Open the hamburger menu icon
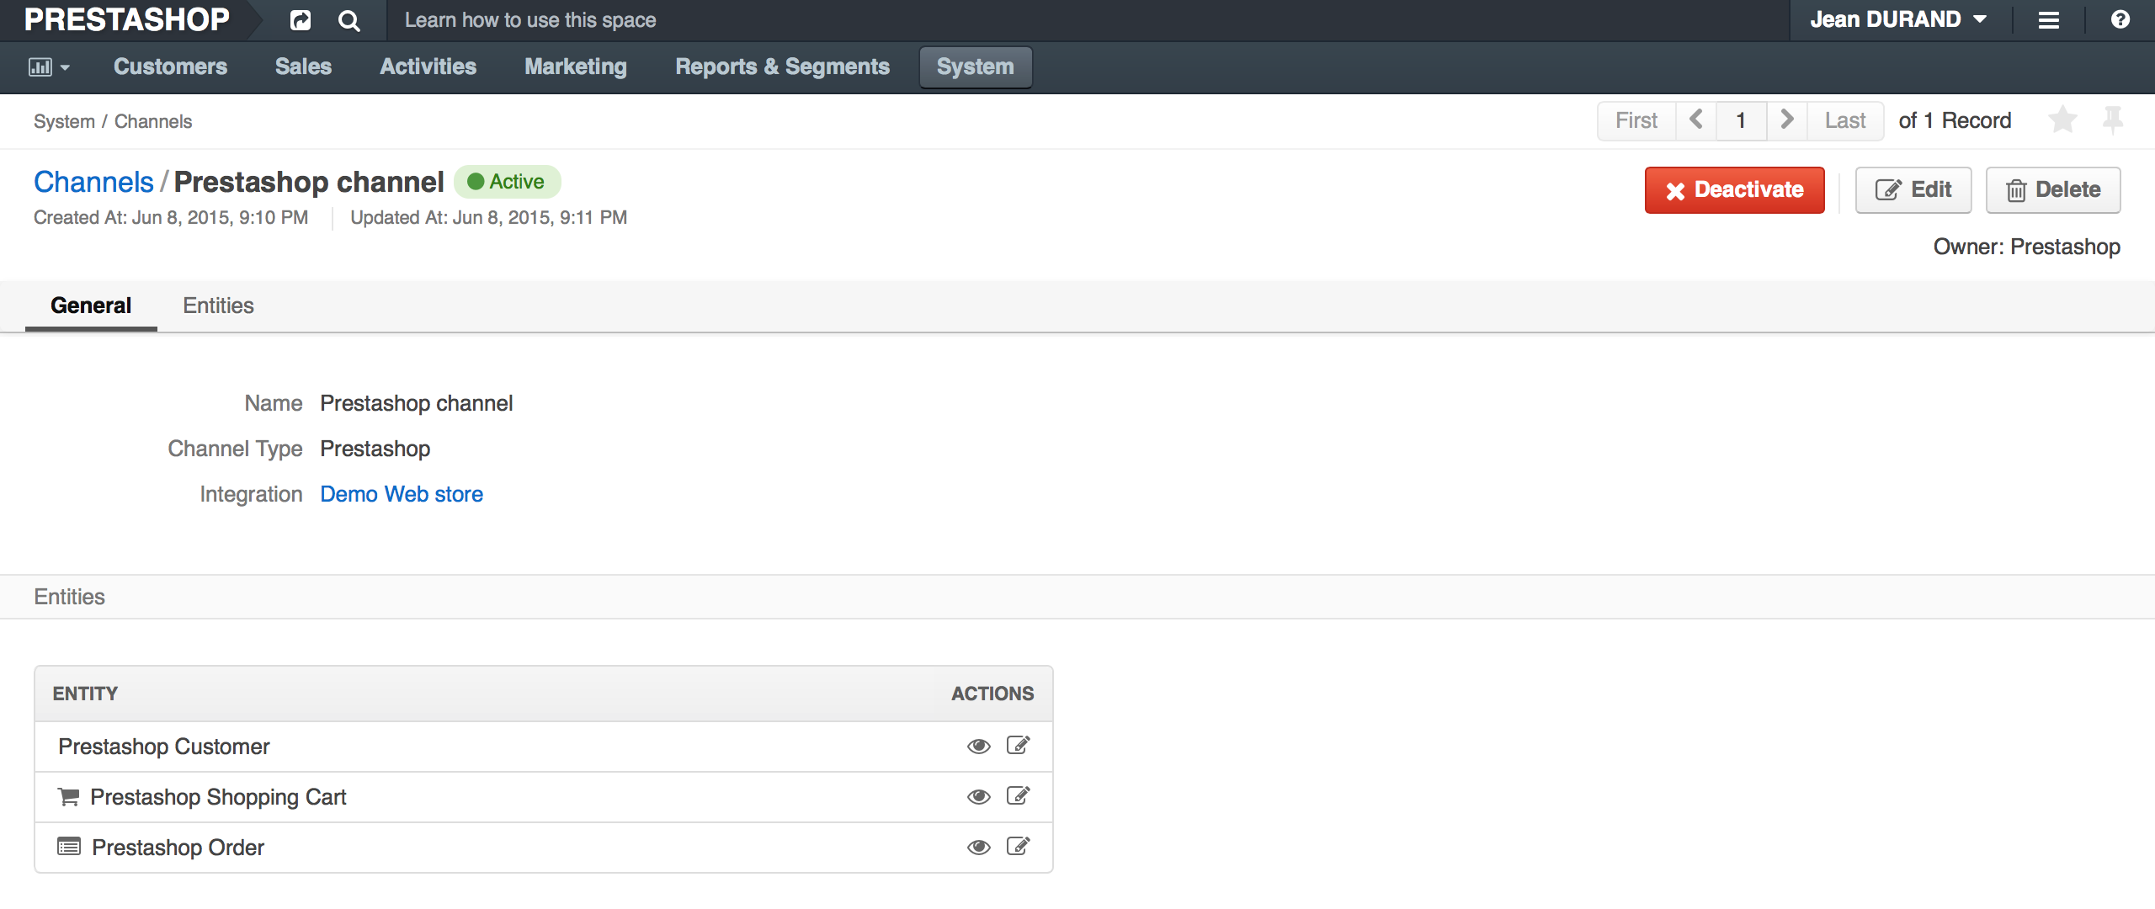The image size is (2155, 909). (2049, 20)
